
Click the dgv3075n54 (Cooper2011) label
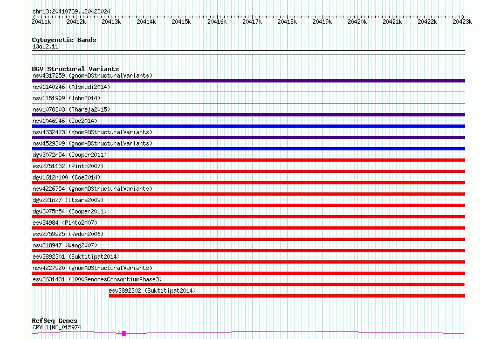tap(70, 211)
